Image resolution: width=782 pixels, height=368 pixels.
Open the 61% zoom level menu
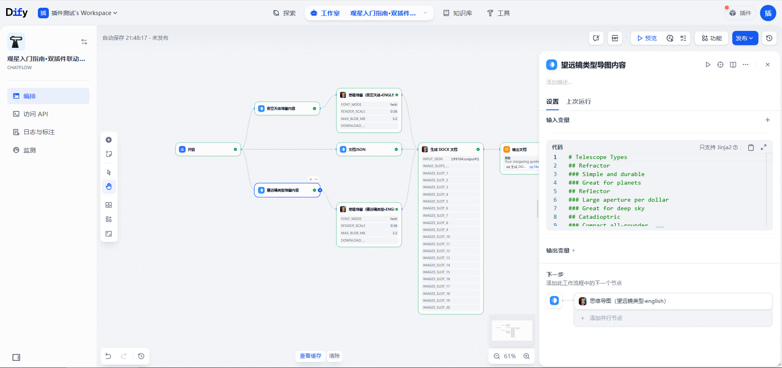click(x=510, y=356)
